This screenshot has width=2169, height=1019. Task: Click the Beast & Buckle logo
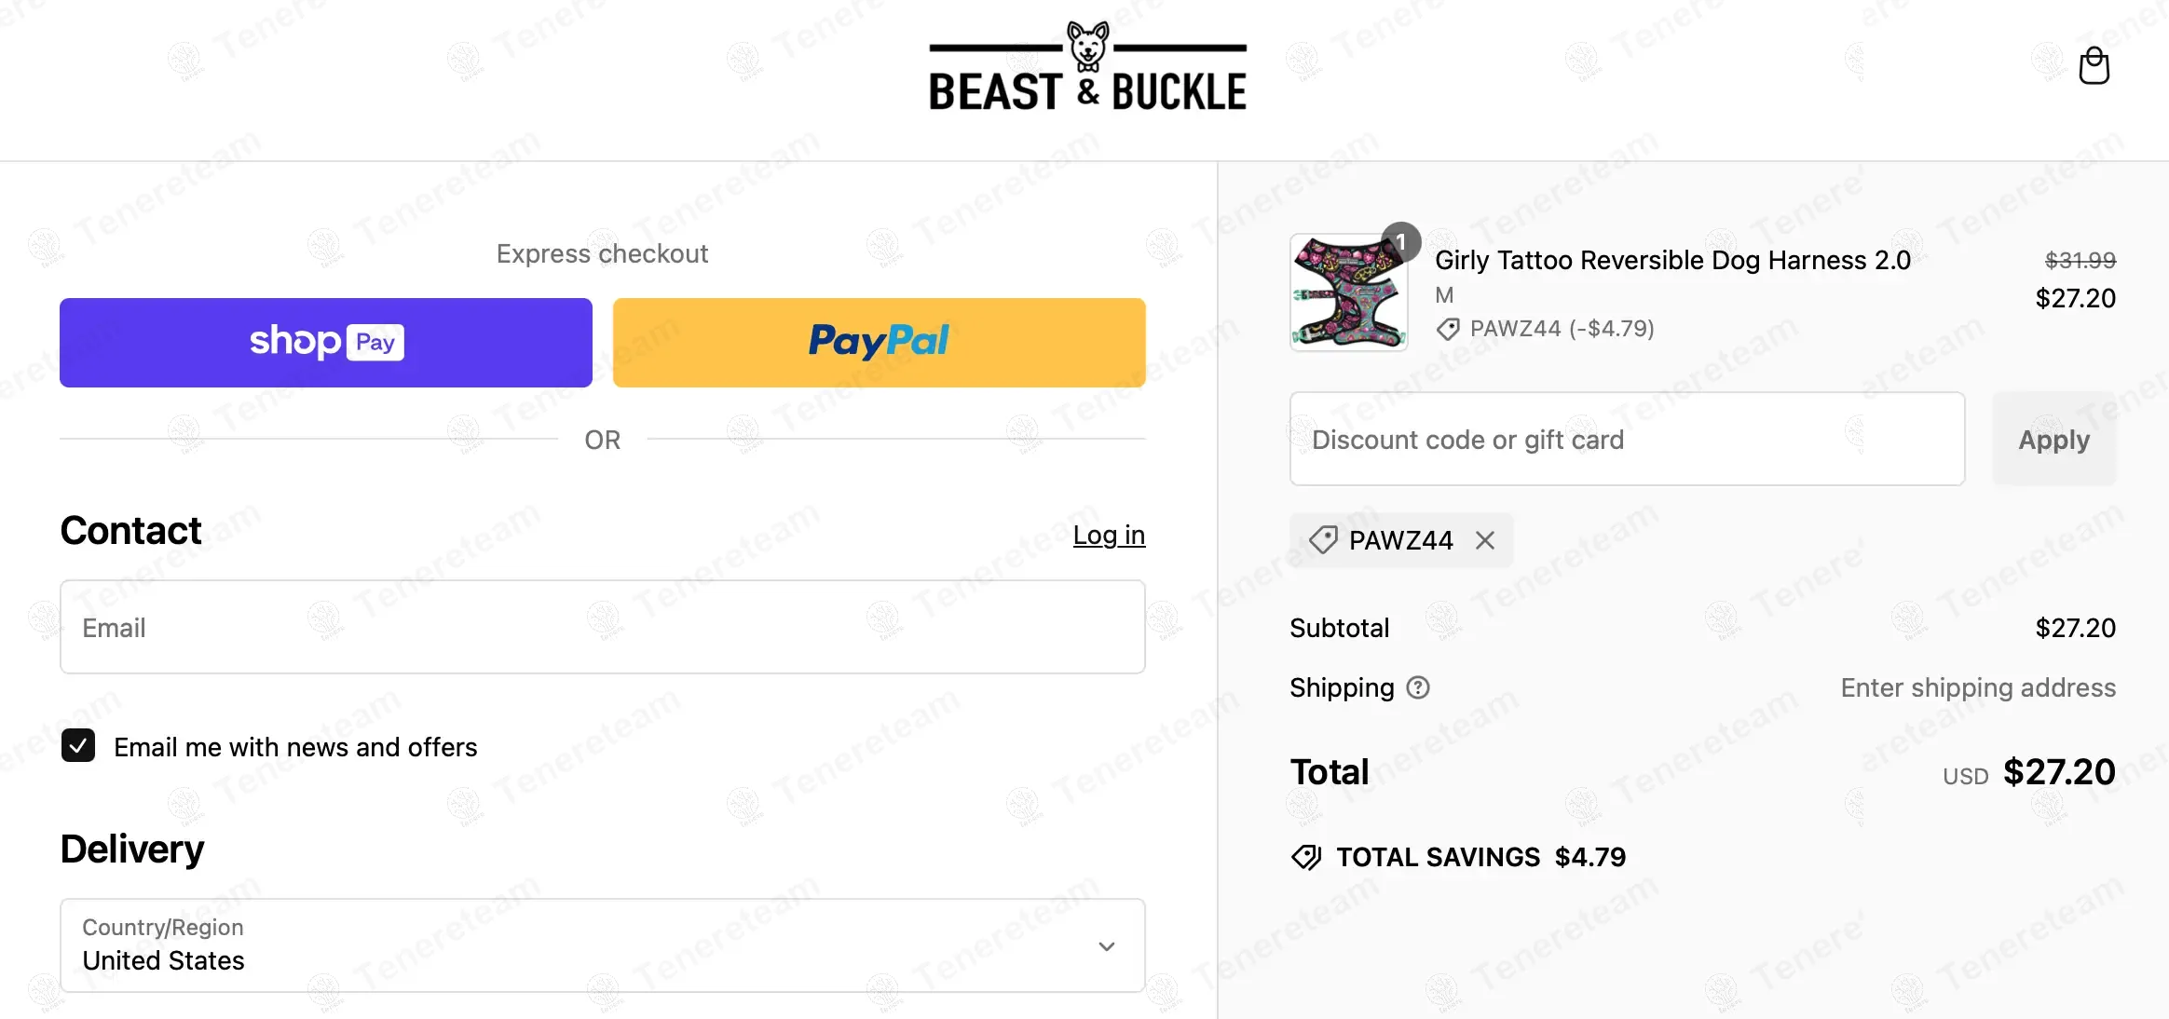pos(1087,68)
